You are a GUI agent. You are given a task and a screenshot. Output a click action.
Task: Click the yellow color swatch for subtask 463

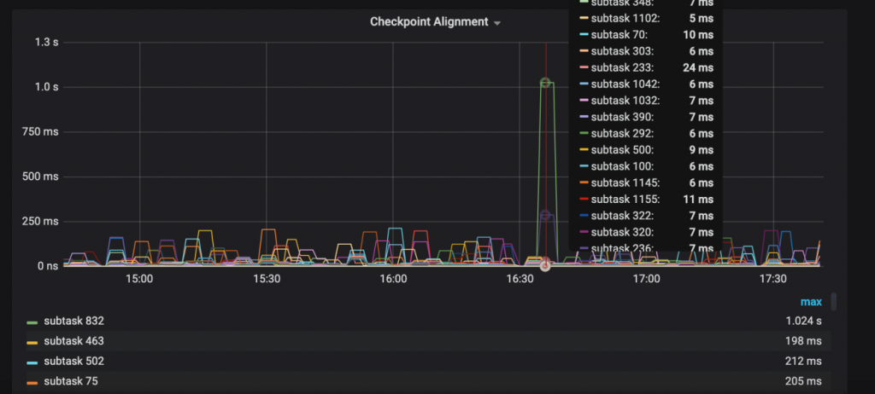point(32,342)
